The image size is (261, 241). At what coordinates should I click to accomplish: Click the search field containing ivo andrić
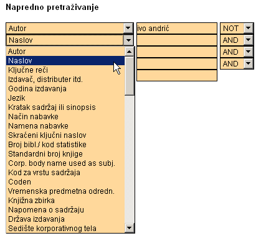tap(177, 28)
